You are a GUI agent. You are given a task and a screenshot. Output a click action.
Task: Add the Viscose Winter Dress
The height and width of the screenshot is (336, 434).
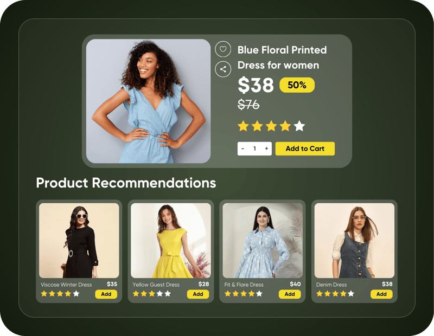[x=106, y=294]
